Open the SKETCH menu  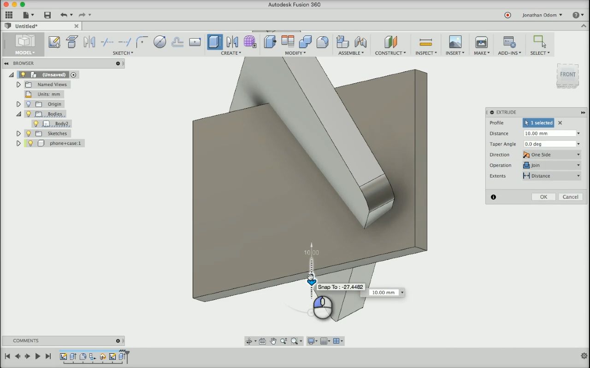[x=123, y=53]
